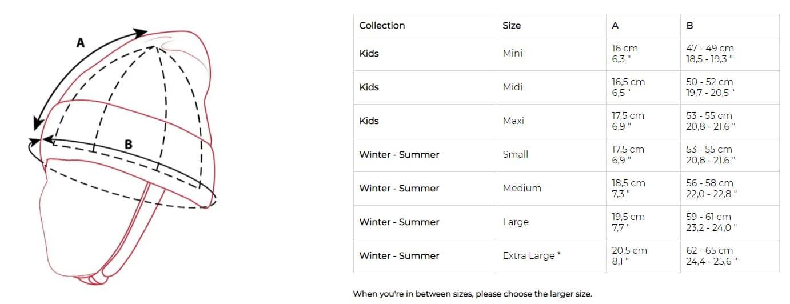790x304 pixels.
Task: Click the Small size cell
Action: click(551, 155)
